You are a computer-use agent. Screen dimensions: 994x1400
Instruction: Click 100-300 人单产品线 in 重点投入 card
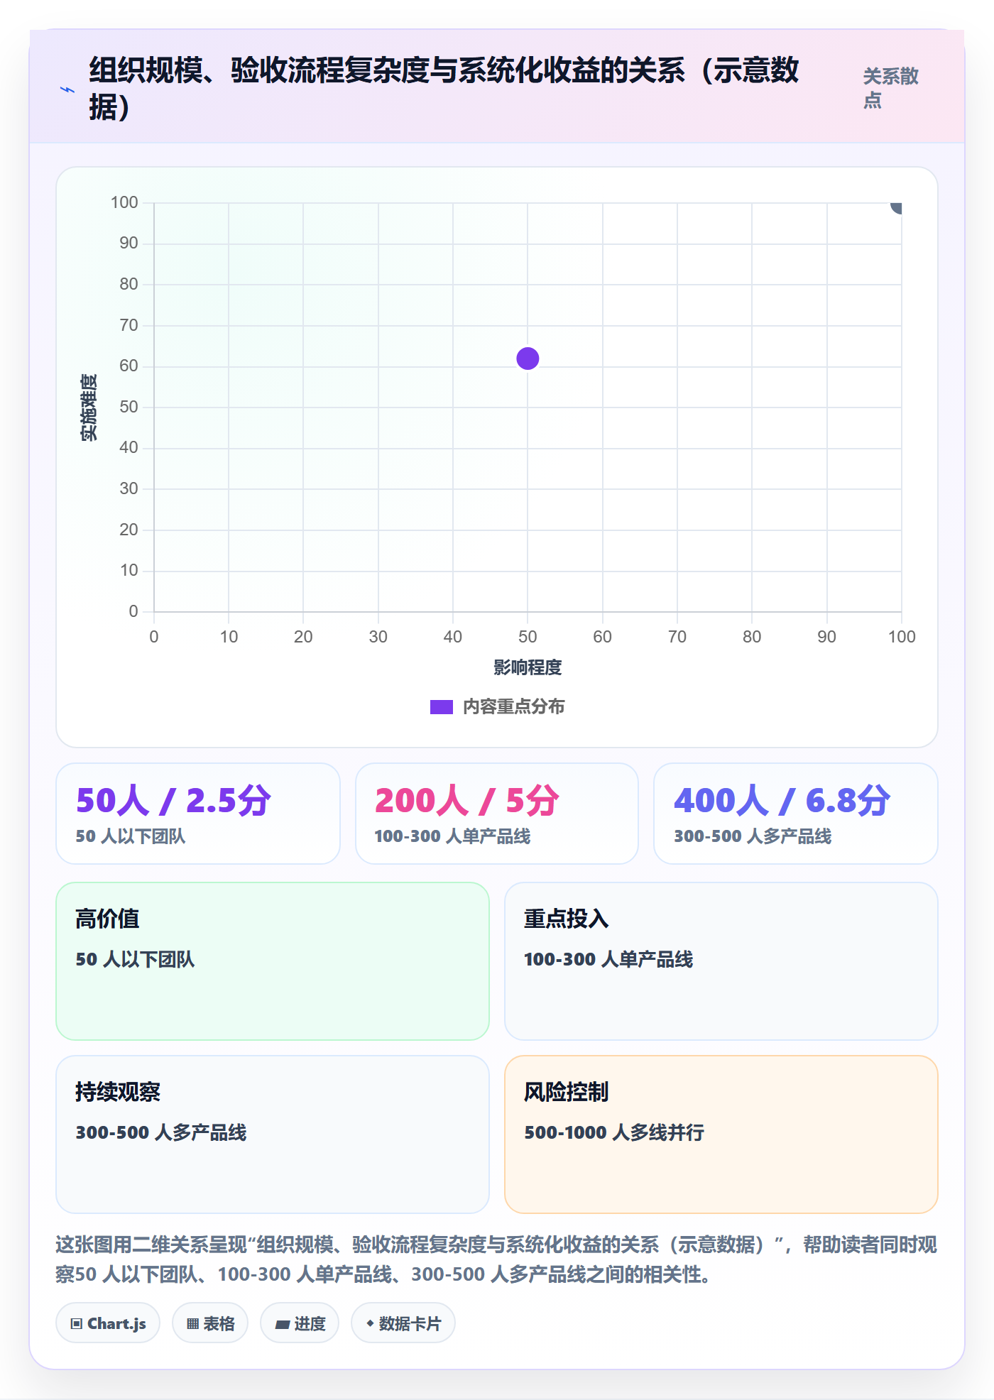(608, 959)
